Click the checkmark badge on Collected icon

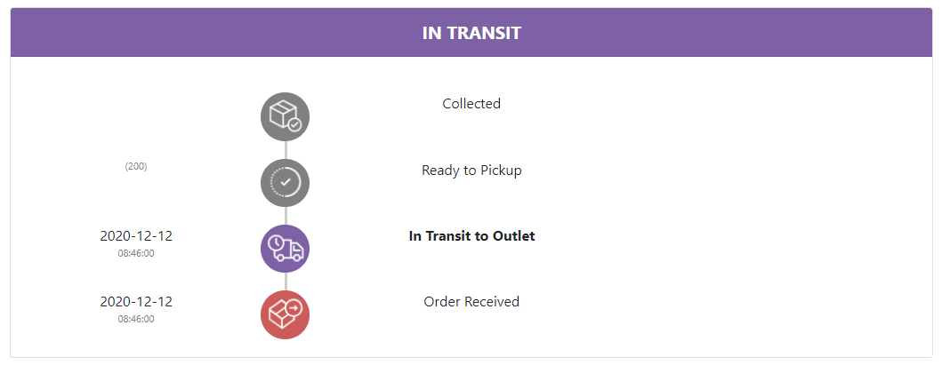pos(294,125)
